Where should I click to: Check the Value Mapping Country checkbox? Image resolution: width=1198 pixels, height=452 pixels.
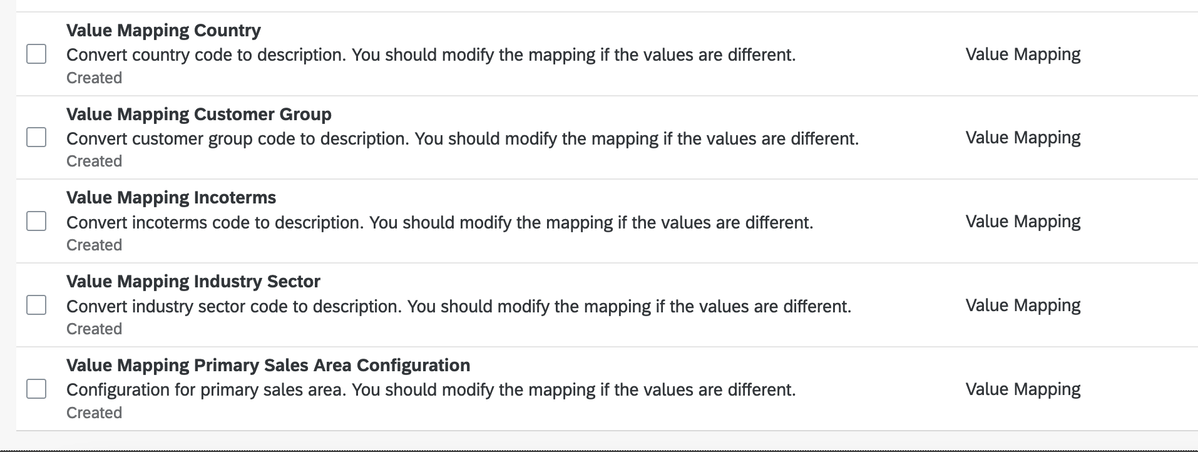pos(36,54)
